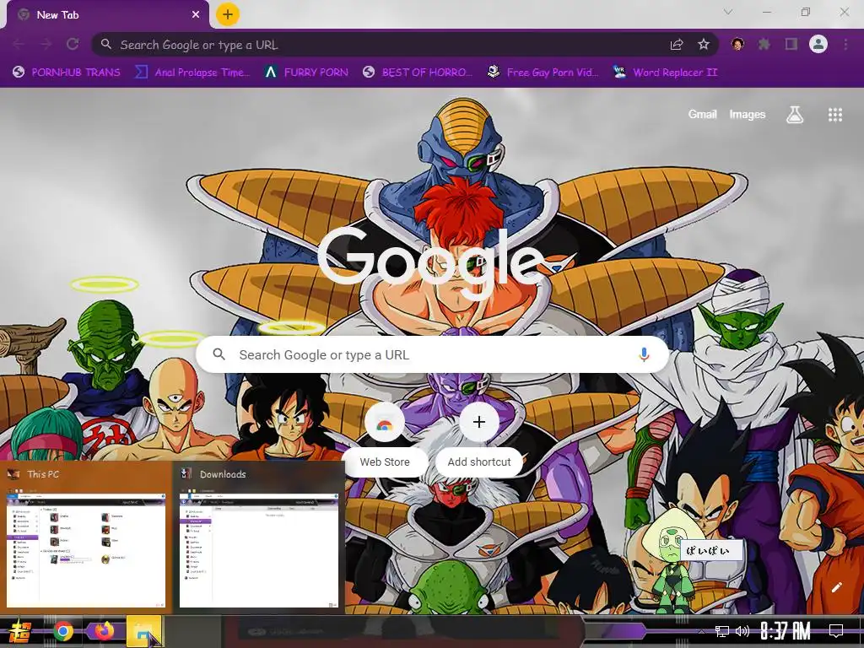This screenshot has height=648, width=864.
Task: Click the Firefox taskbar icon
Action: point(104,630)
